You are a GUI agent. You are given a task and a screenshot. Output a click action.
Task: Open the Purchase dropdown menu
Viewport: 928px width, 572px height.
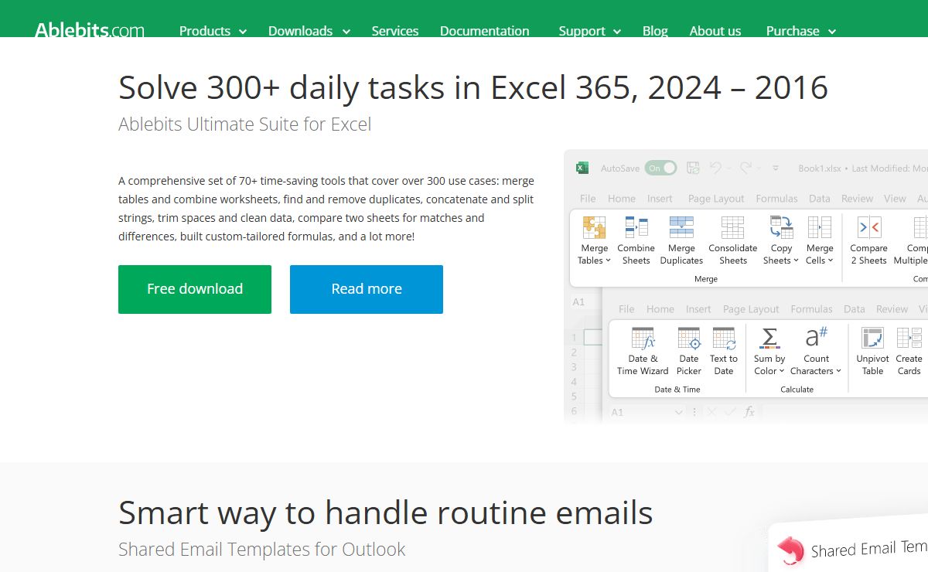point(801,31)
